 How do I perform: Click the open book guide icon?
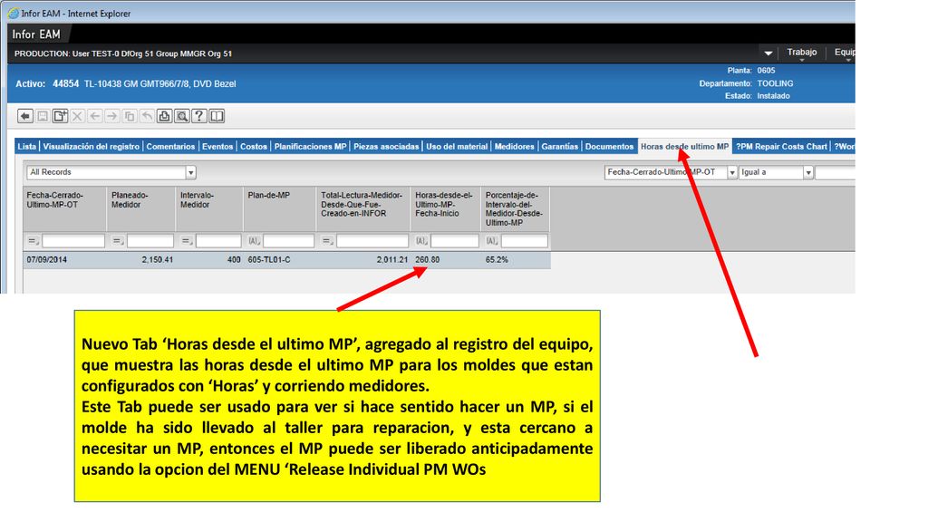pos(217,116)
